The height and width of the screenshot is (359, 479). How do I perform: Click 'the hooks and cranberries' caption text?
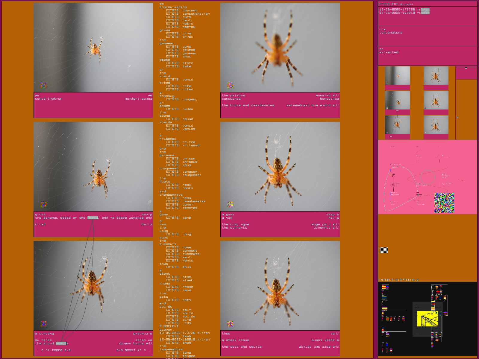pyautogui.click(x=248, y=105)
